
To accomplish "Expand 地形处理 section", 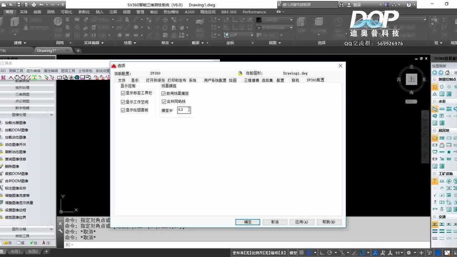I will tap(27, 88).
